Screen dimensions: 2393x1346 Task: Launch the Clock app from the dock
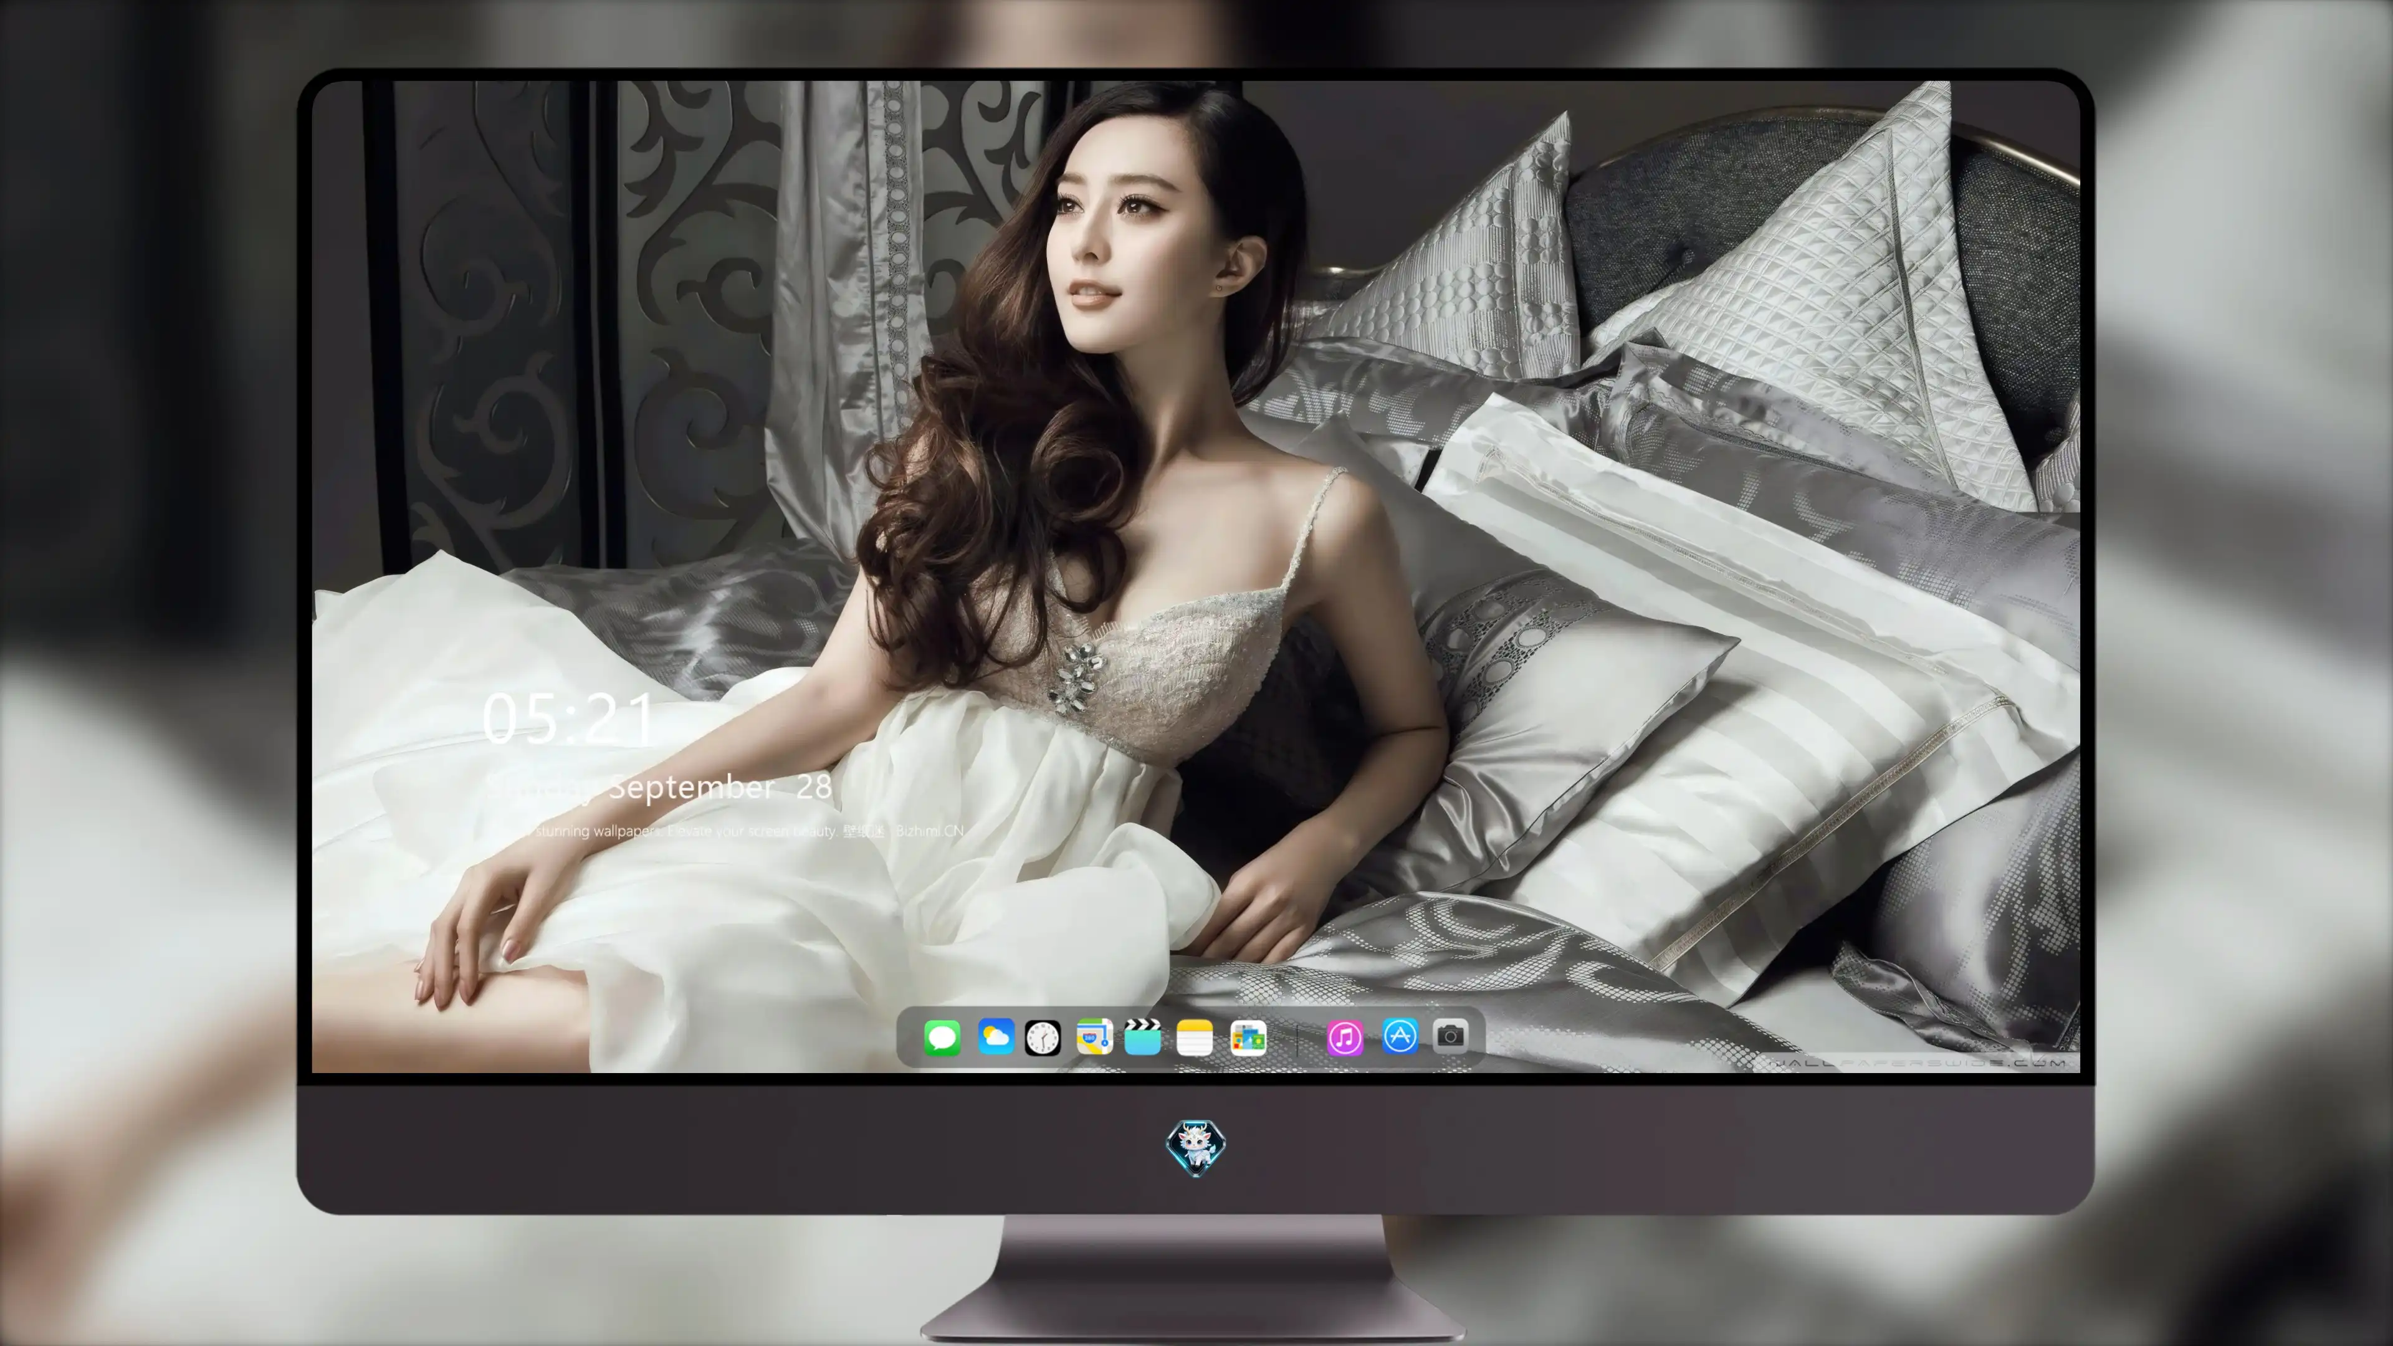(1043, 1038)
